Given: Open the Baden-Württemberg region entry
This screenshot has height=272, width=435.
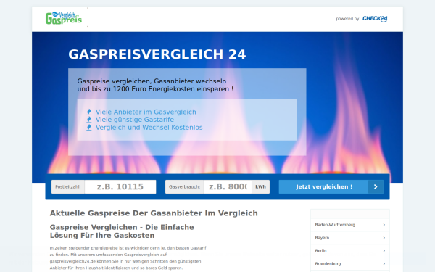Looking at the screenshot, I should pos(350,225).
